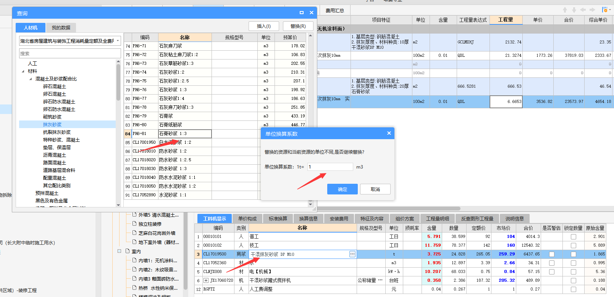Click 取消 to cancel the conversion
Viewport: 614px width, 297px height.
coord(375,189)
